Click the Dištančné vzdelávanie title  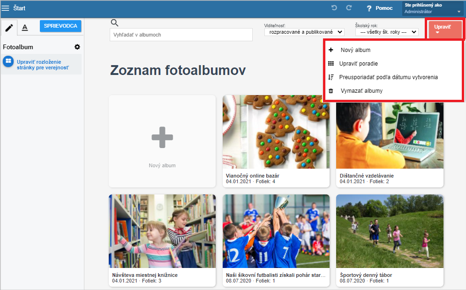coord(367,176)
